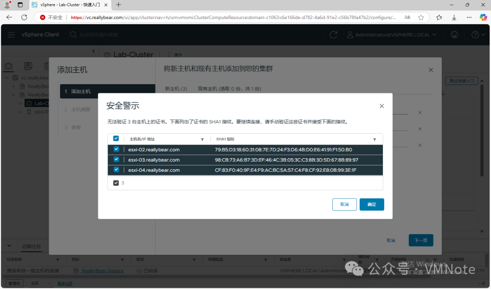Viewport: 491px width, 289px height.
Task: Click the vSphere search field
Action: pyautogui.click(x=99, y=35)
